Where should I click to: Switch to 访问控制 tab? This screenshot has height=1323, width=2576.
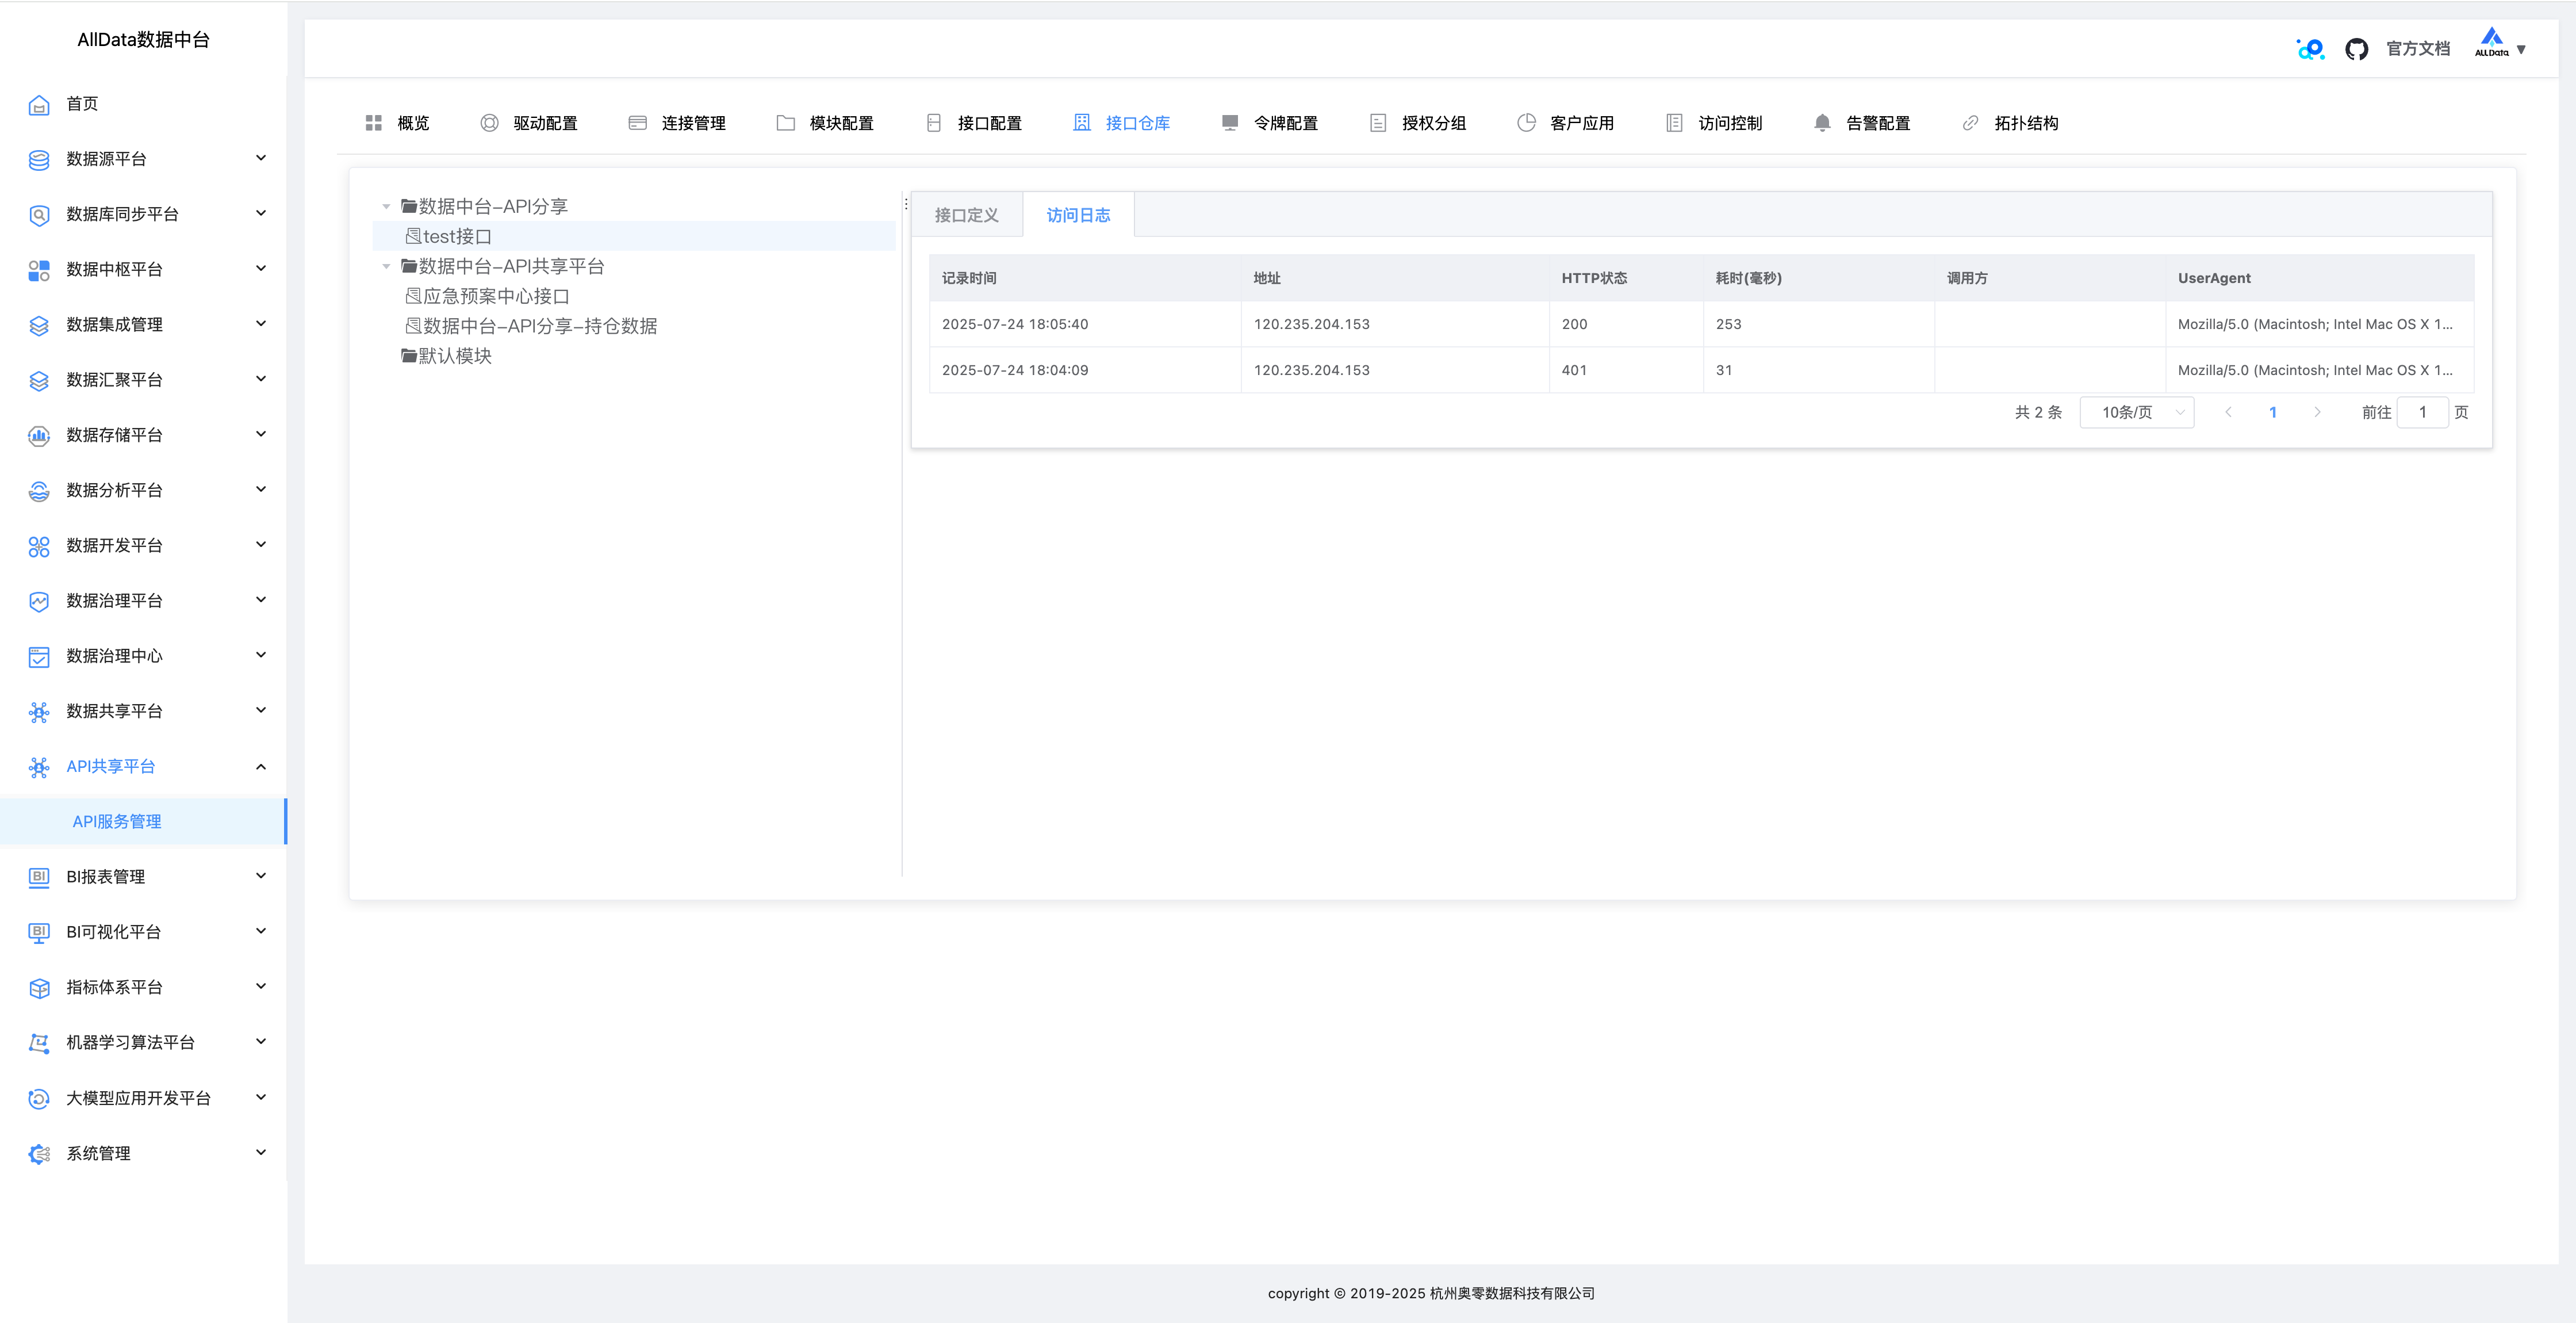(x=1713, y=123)
